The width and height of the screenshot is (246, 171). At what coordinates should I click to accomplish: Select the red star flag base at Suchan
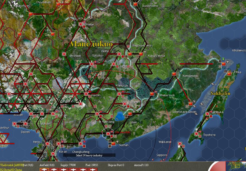point(113,143)
